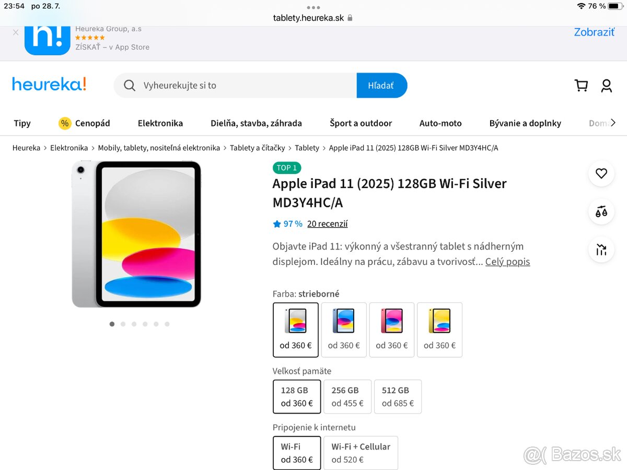
Task: Click the 97 % star rating
Action: point(287,224)
